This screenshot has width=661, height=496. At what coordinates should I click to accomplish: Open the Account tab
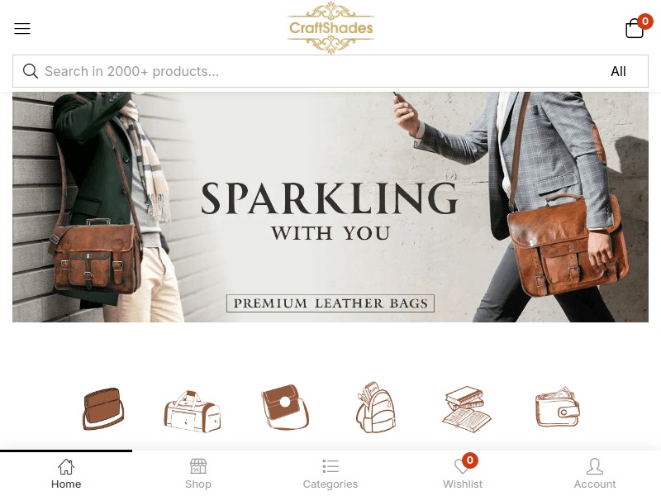coord(595,474)
